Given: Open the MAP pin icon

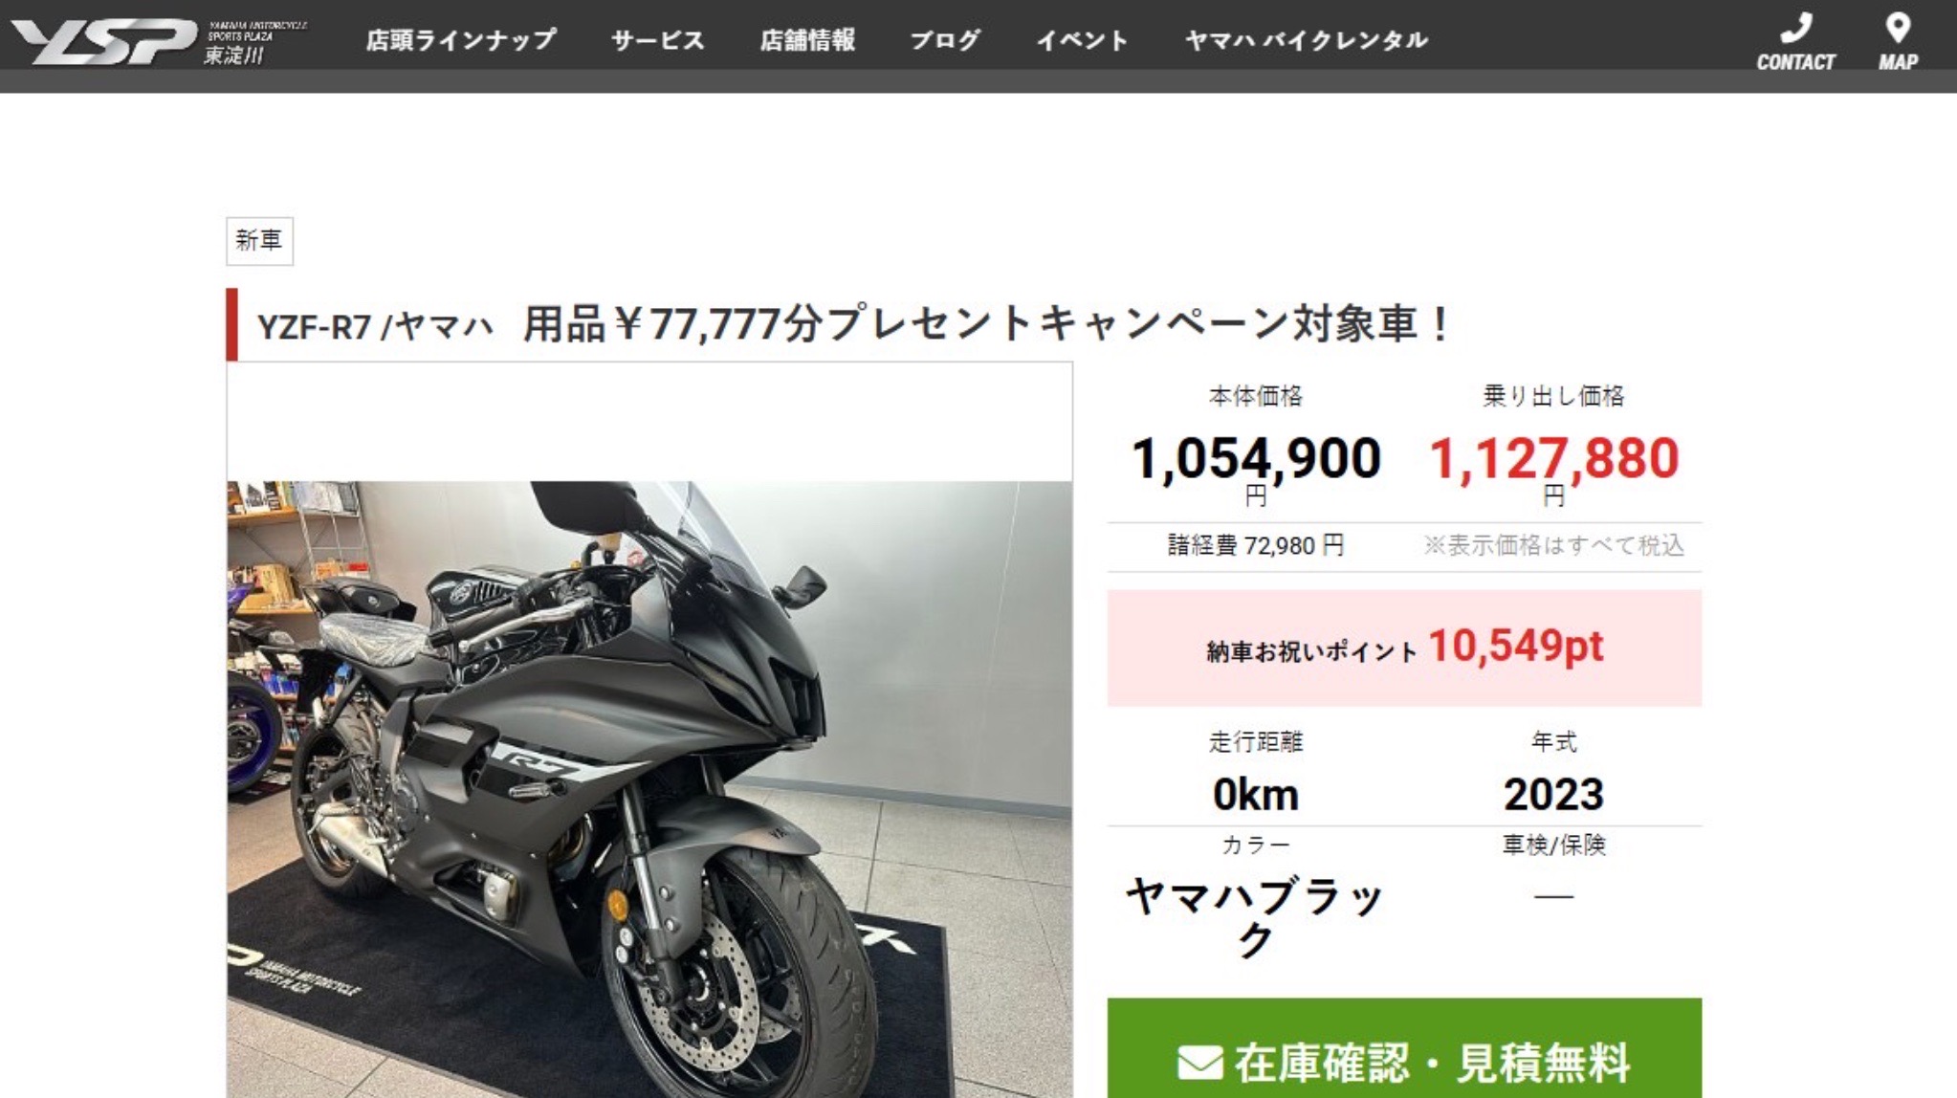Looking at the screenshot, I should (x=1898, y=28).
